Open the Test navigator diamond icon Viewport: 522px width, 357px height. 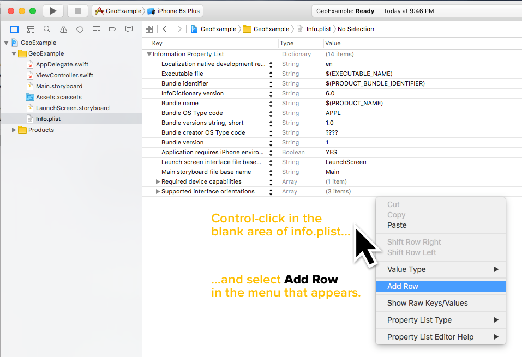coord(80,29)
